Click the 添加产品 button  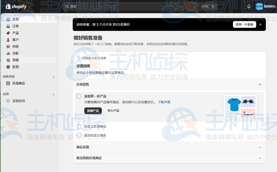click(x=93, y=111)
